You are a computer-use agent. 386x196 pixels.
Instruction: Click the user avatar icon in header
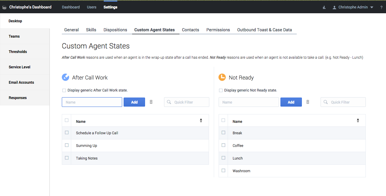334,8
